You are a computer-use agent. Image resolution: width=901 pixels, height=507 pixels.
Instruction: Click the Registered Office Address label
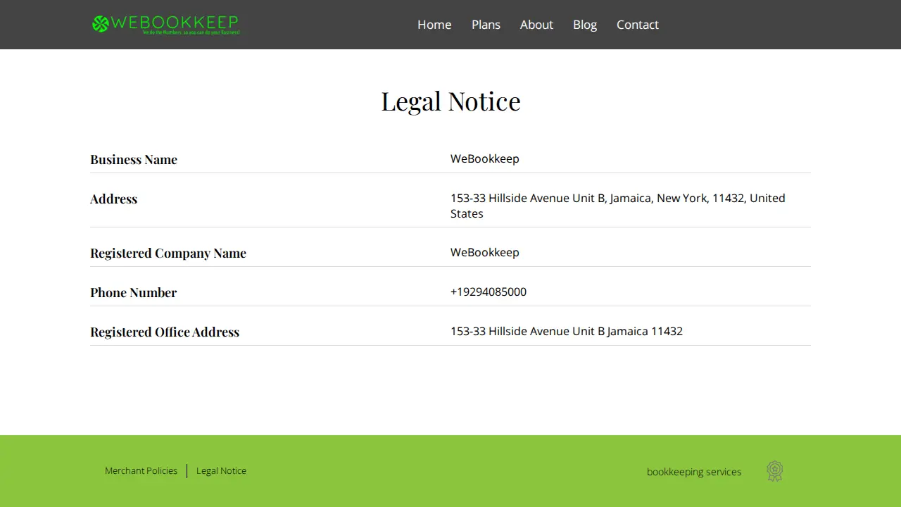point(165,332)
